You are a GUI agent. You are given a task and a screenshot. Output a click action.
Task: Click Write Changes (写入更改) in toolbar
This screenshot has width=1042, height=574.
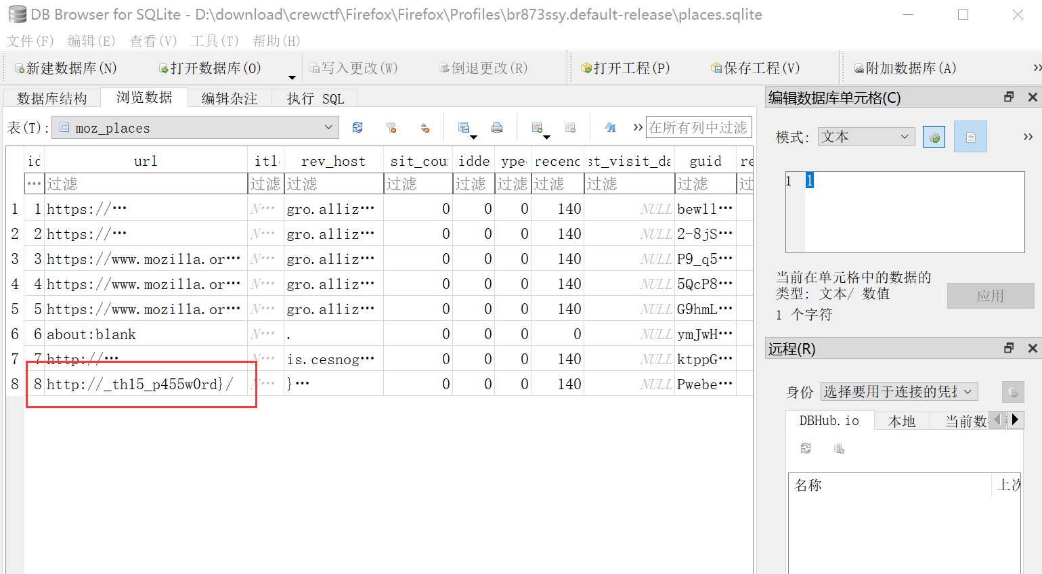pyautogui.click(x=353, y=68)
